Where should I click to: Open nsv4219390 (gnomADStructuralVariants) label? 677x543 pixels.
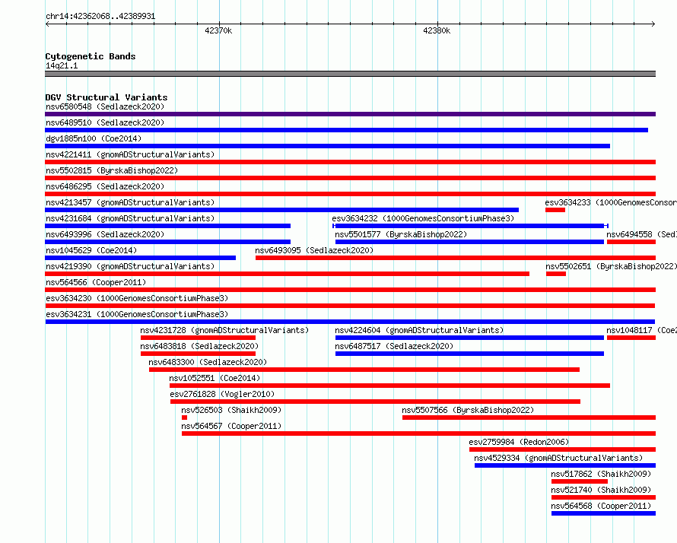[130, 266]
